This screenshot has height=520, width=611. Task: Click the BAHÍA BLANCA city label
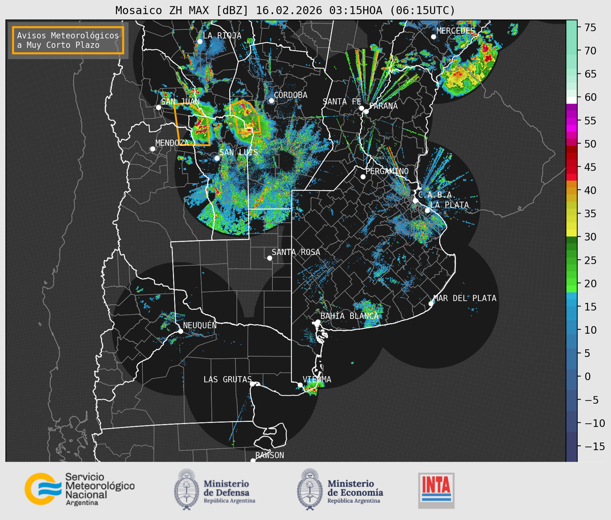(x=349, y=316)
